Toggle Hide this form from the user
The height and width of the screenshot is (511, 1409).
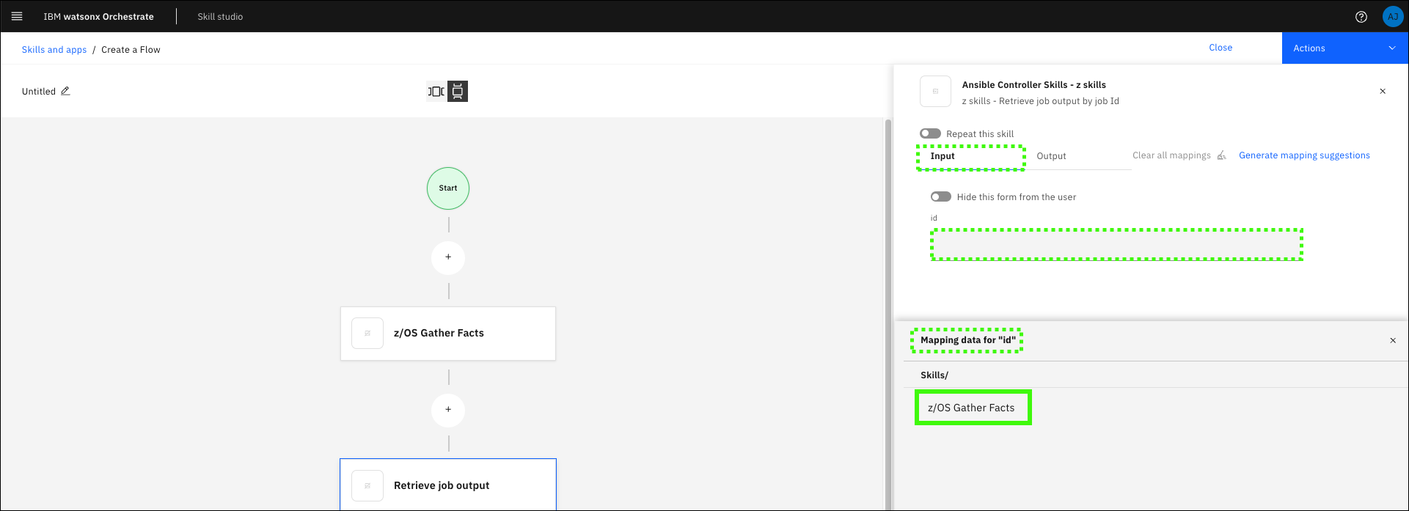tap(940, 196)
